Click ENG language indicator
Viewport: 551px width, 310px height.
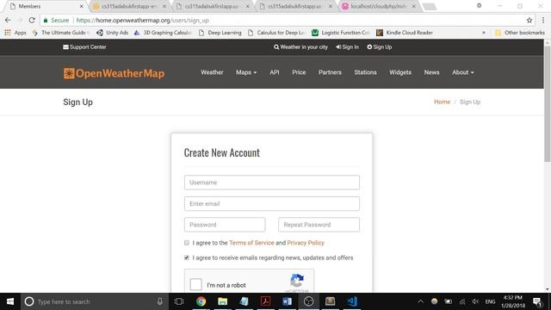pyautogui.click(x=490, y=301)
